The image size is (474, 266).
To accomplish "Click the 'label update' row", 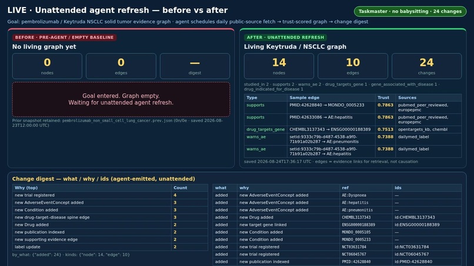I will click(x=110, y=247).
